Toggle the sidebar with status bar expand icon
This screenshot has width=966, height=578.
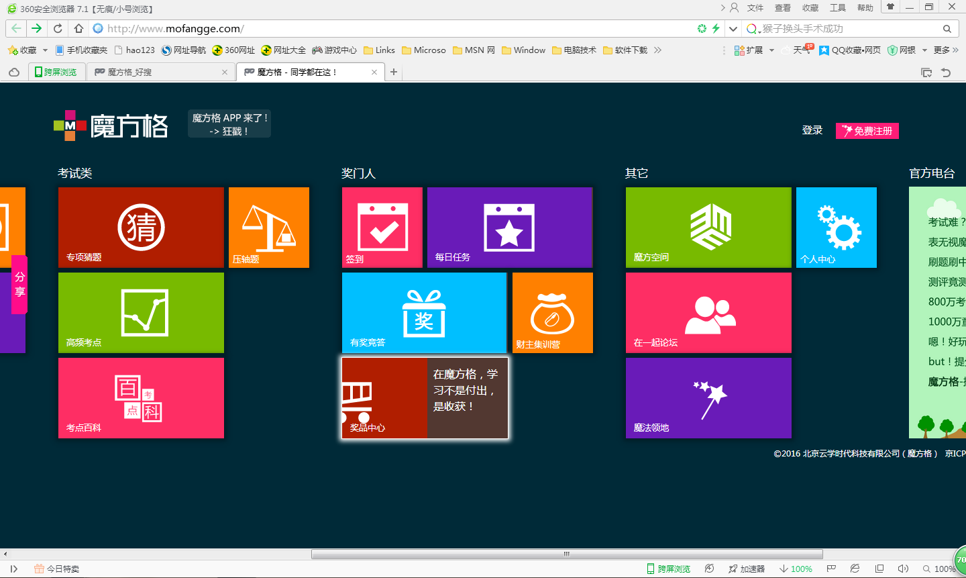[x=13, y=569]
